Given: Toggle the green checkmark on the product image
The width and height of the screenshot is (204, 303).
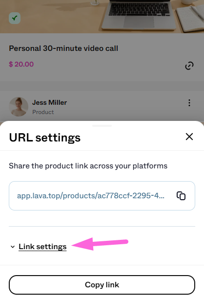Looking at the screenshot, I should click(15, 18).
